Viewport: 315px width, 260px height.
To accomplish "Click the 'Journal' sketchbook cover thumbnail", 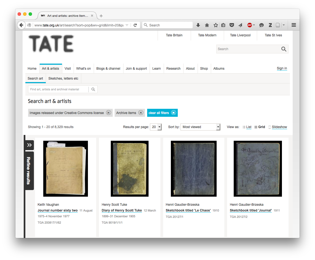I will 258,169.
